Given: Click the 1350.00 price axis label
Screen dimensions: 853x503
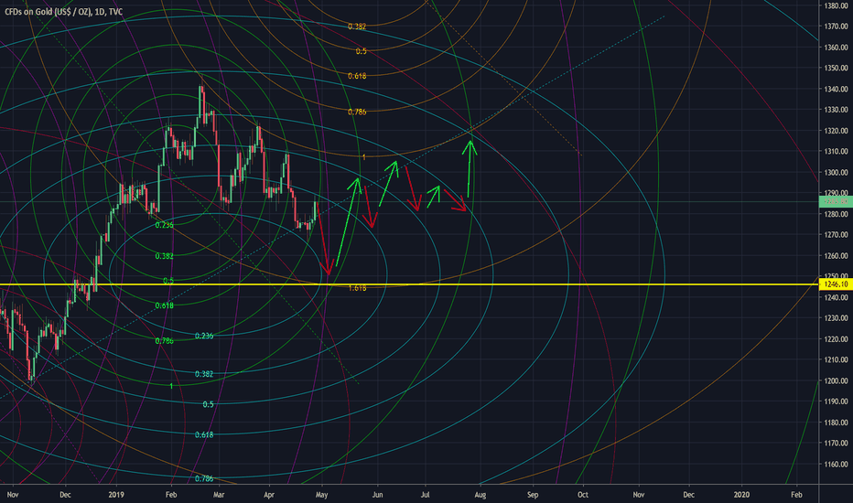Looking at the screenshot, I should pyautogui.click(x=837, y=68).
